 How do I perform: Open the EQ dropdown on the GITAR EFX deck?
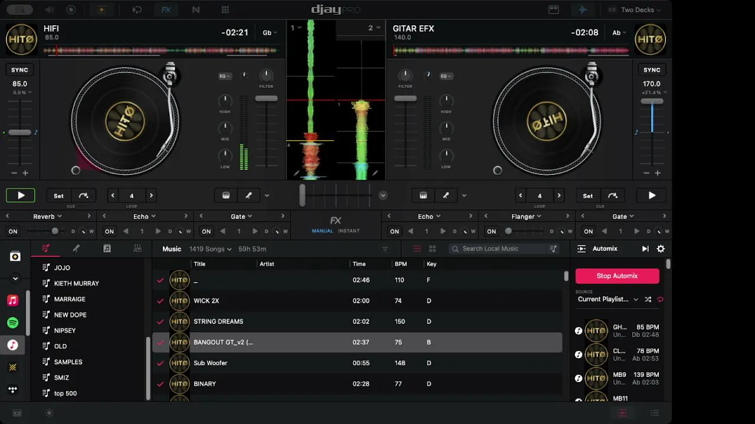(446, 76)
